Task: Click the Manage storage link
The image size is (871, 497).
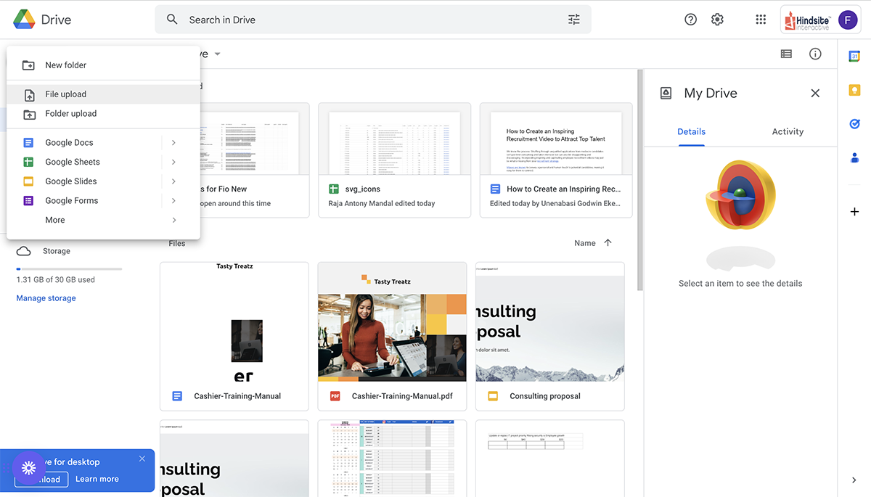Action: [x=46, y=298]
